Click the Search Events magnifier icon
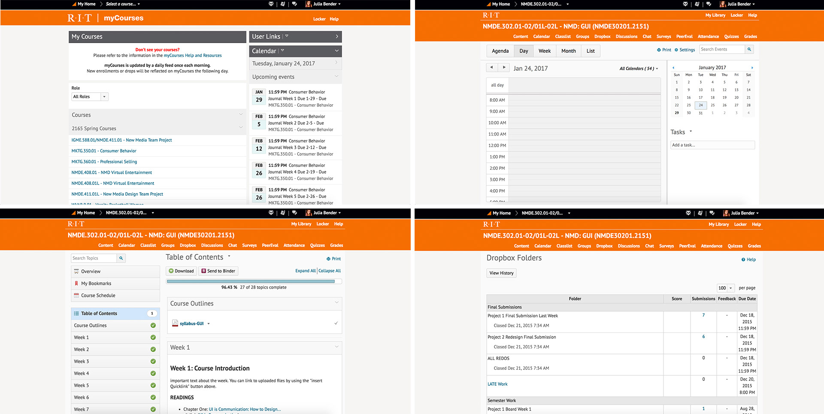This screenshot has width=824, height=414. [x=749, y=49]
